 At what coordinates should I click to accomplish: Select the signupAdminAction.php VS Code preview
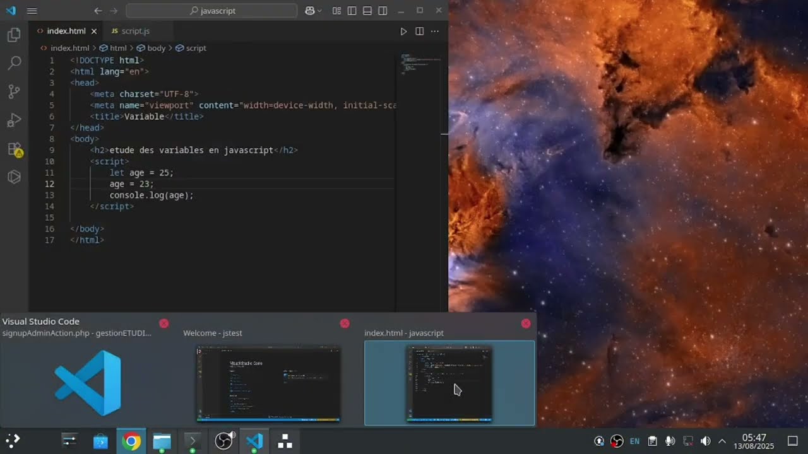(87, 383)
